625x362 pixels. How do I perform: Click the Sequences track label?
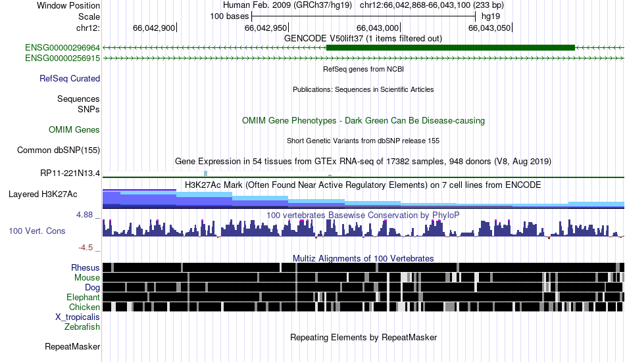point(78,99)
